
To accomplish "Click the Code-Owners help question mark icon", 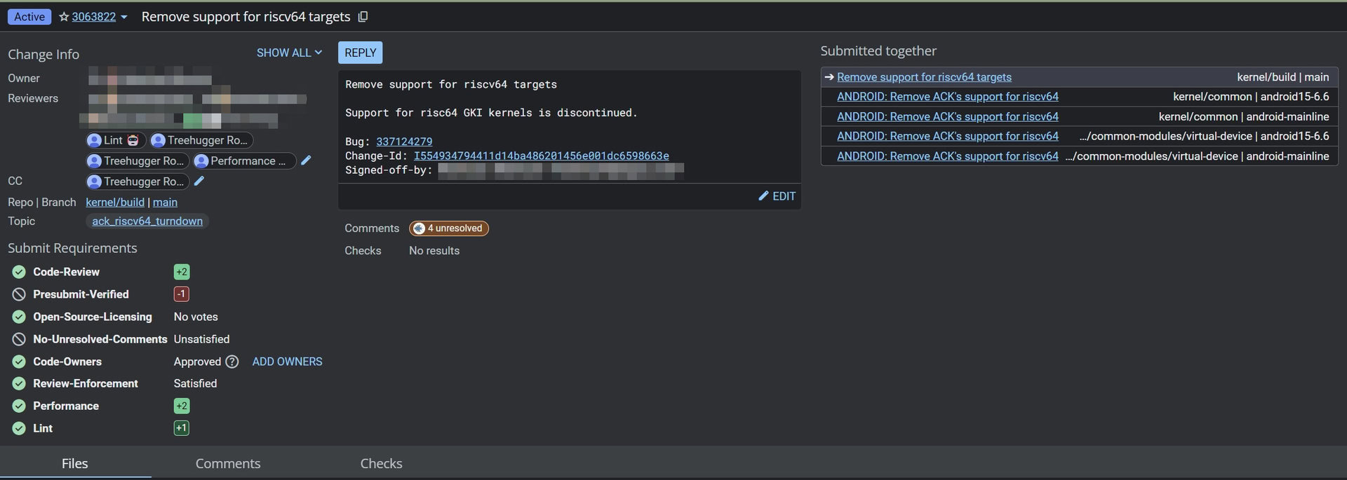I will (232, 362).
